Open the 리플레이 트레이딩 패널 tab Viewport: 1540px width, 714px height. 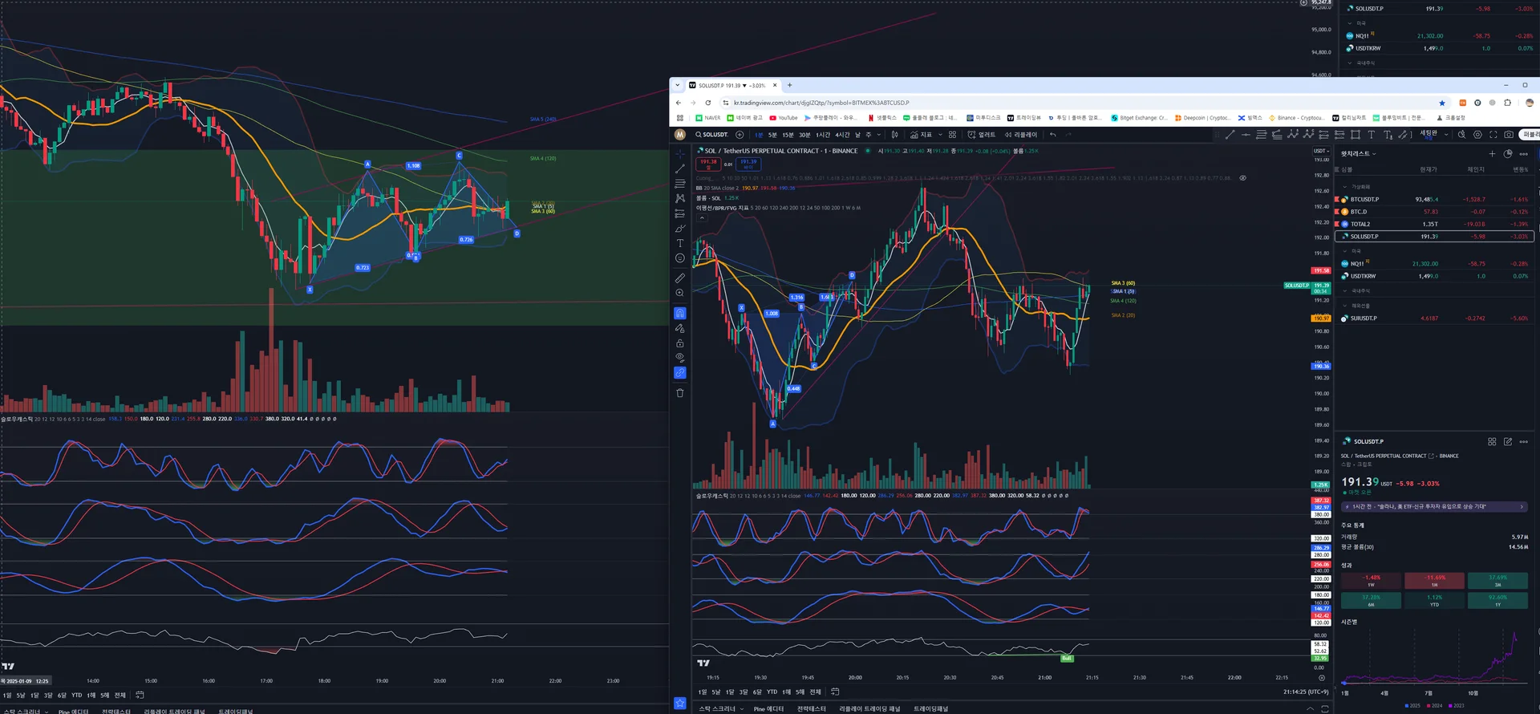(x=869, y=708)
